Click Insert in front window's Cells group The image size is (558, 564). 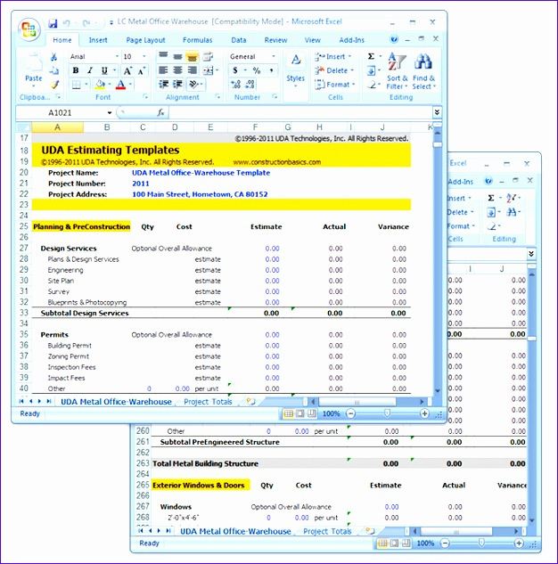332,56
